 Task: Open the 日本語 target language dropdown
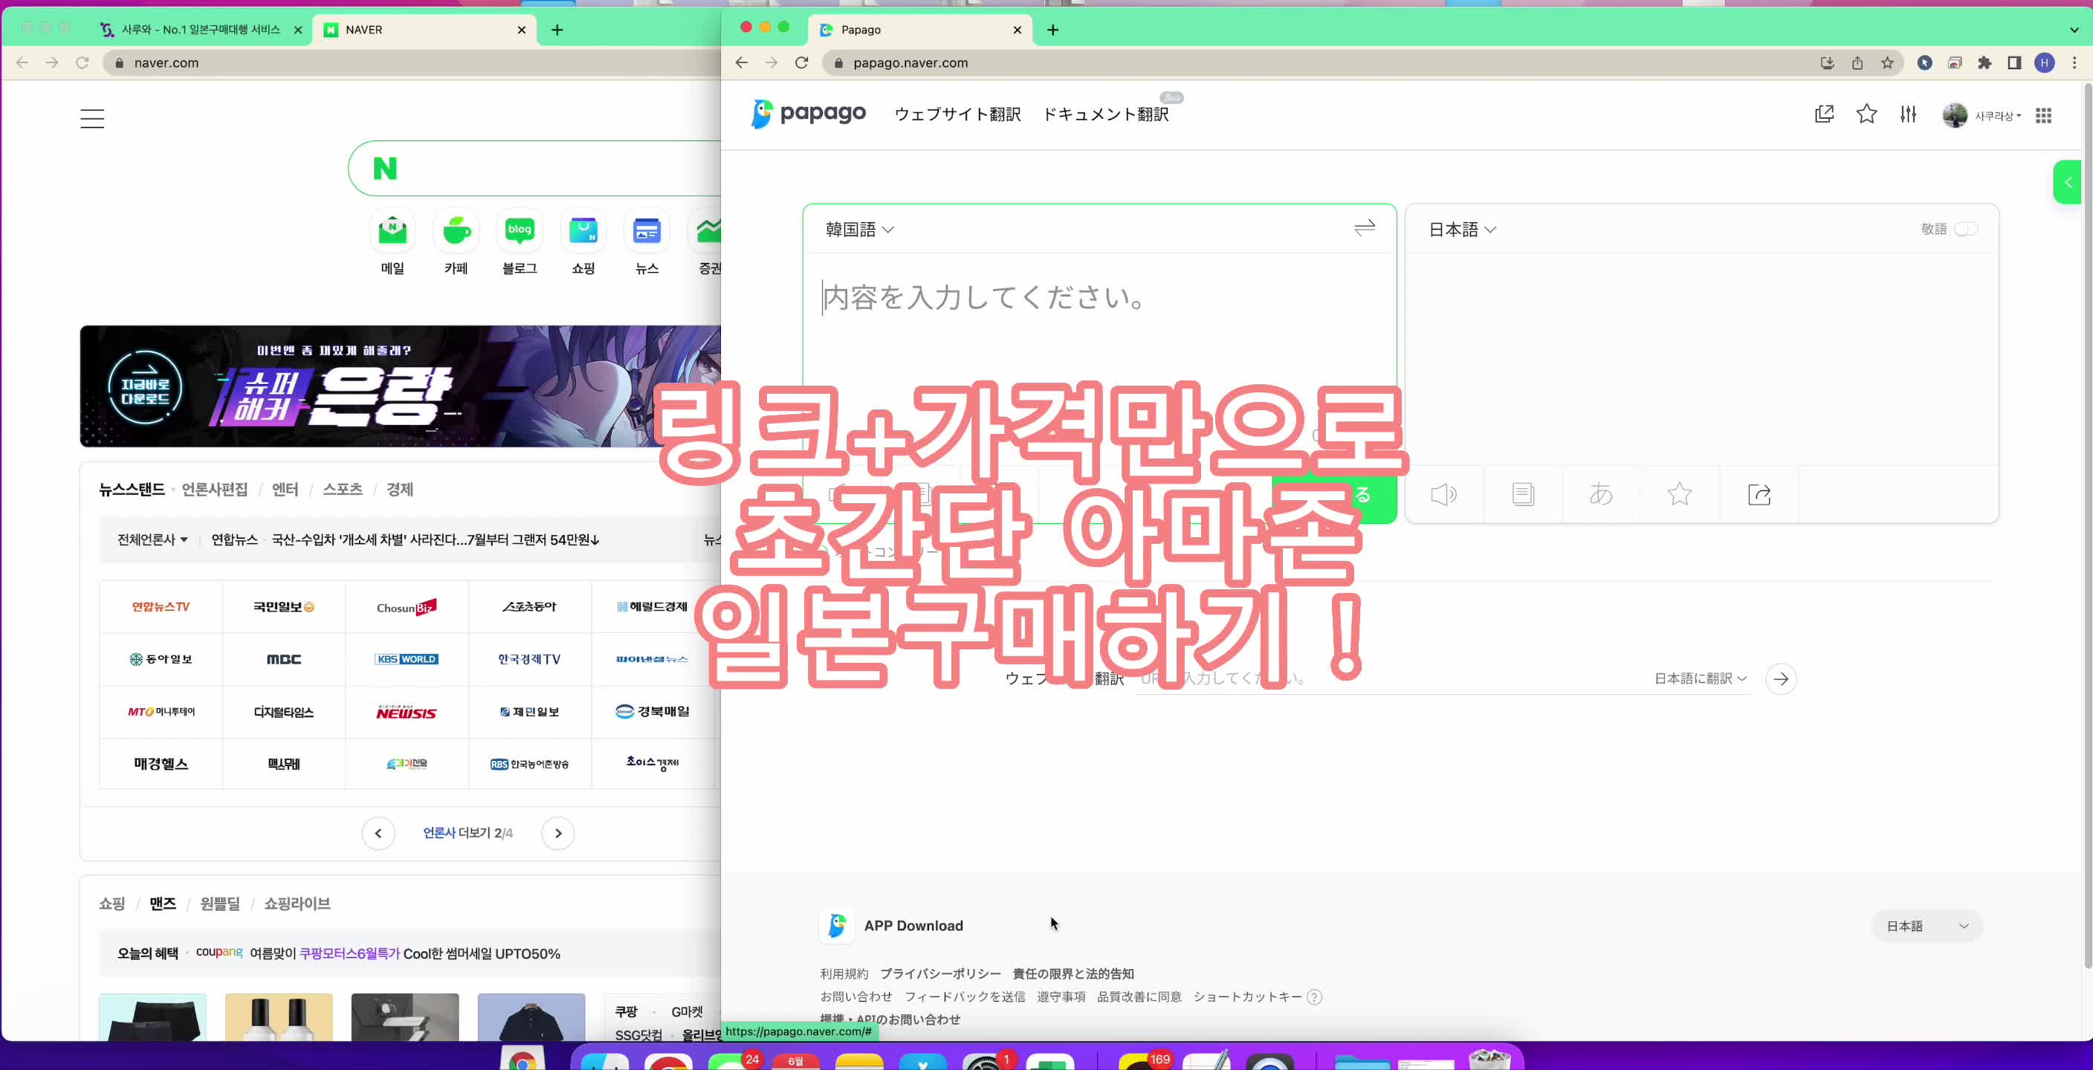pos(1462,229)
